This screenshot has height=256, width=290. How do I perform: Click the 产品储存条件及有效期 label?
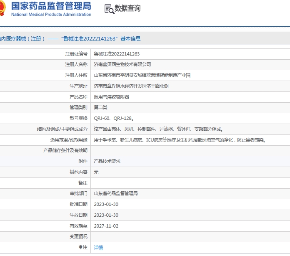pyautogui.click(x=65, y=150)
